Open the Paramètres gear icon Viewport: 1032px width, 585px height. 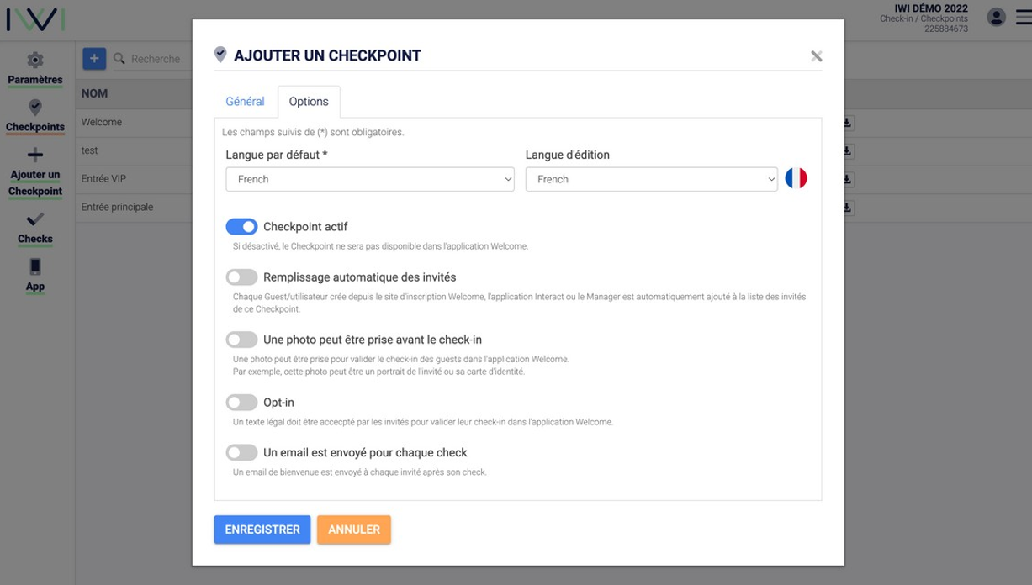tap(34, 61)
